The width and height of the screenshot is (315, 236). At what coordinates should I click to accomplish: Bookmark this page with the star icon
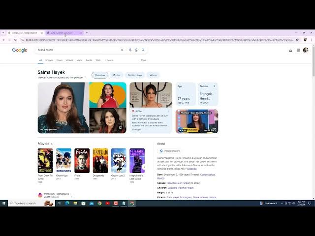297,40
